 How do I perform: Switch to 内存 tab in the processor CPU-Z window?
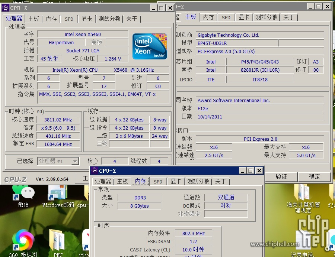point(51,19)
